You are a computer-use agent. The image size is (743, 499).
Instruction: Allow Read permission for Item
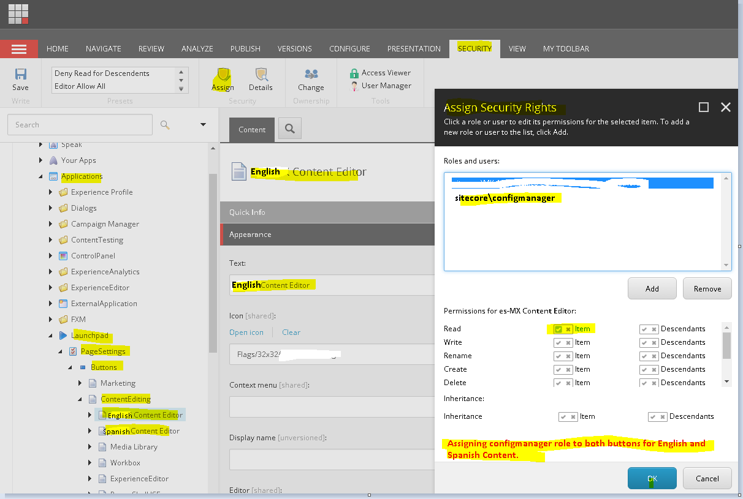pos(558,329)
